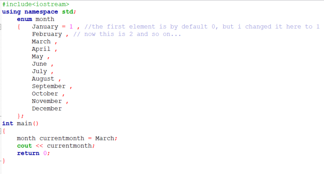Collapse the main function fold marker
The image size is (324, 174).
0,131
